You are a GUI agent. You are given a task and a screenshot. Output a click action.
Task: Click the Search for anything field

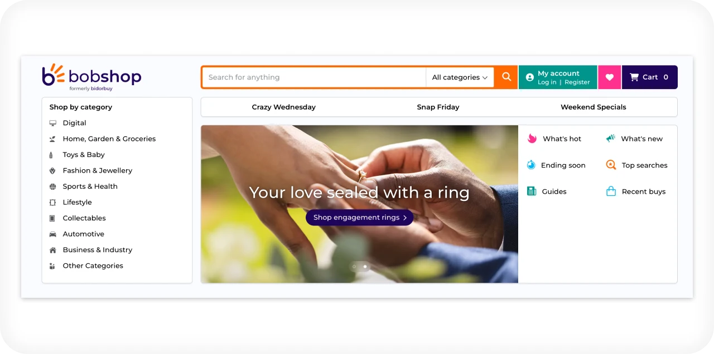click(x=314, y=77)
